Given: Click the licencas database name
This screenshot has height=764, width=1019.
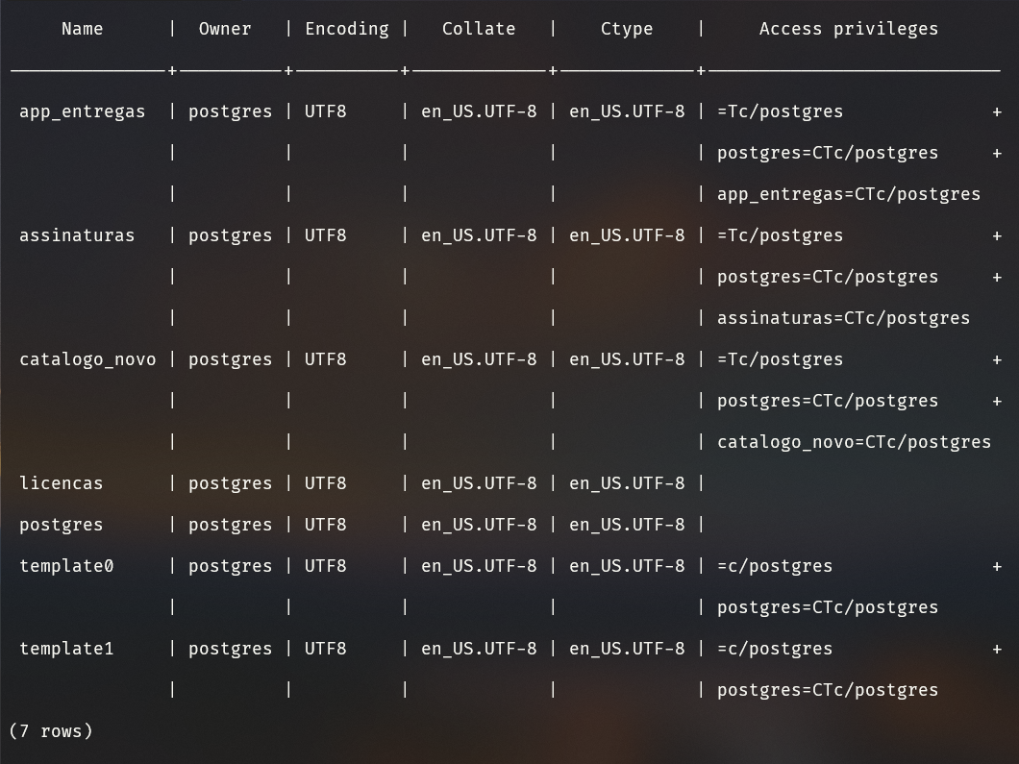Looking at the screenshot, I should pyautogui.click(x=62, y=483).
